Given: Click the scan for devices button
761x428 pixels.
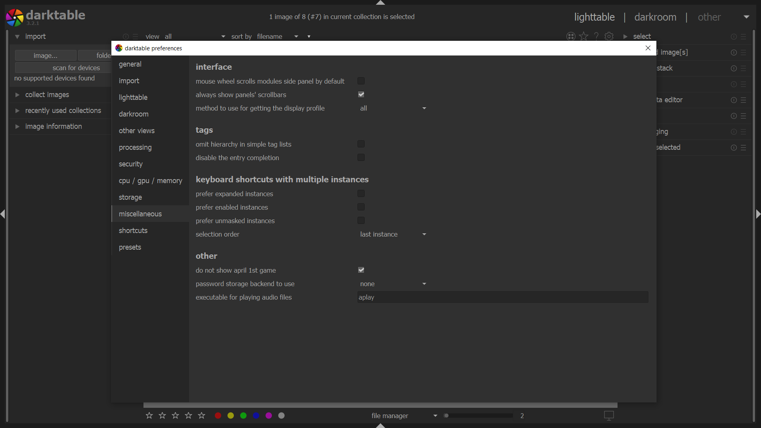Looking at the screenshot, I should tap(76, 67).
